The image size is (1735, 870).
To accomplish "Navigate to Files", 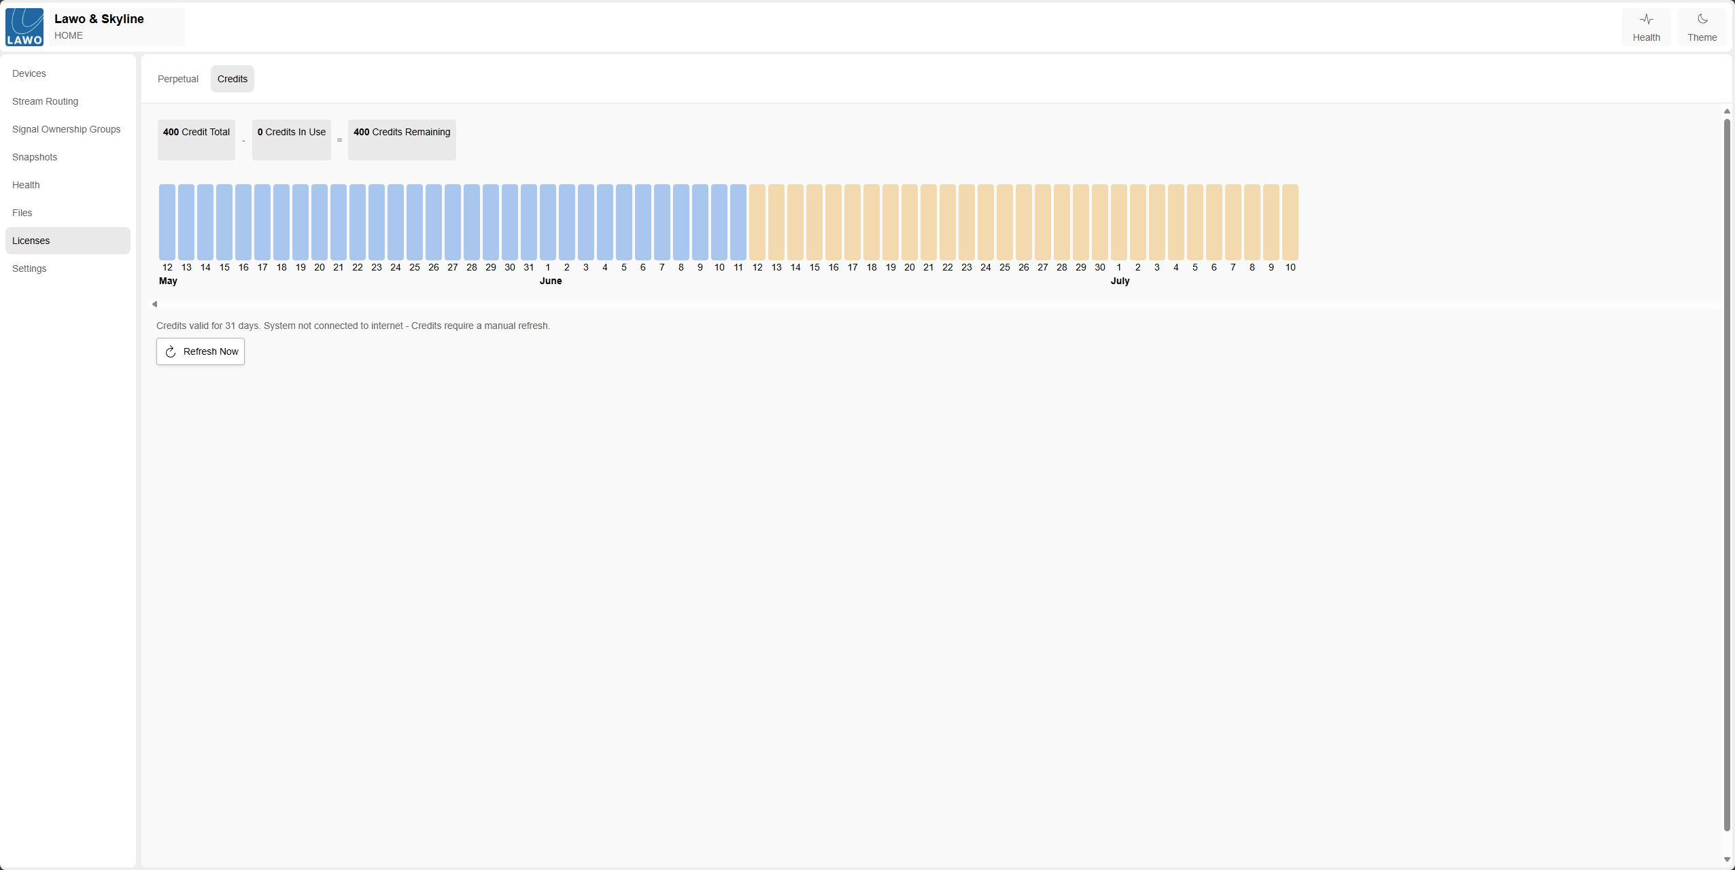I will click(68, 213).
